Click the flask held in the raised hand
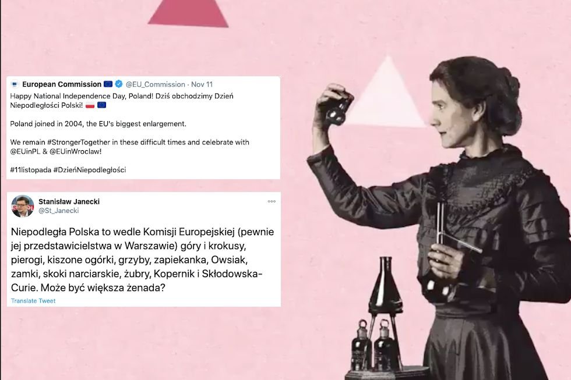 point(338,111)
